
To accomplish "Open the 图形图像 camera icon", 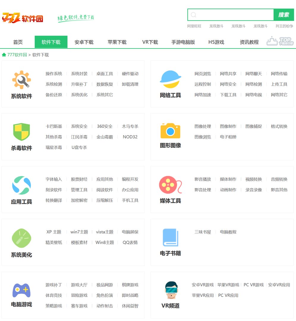I will [x=170, y=131].
